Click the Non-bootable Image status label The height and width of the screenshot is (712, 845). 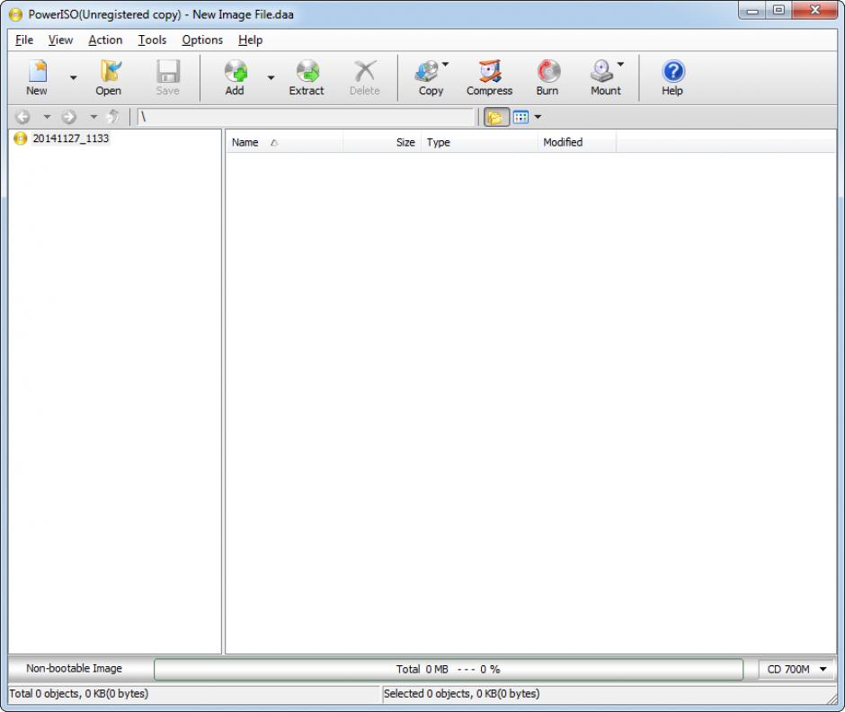tap(75, 668)
